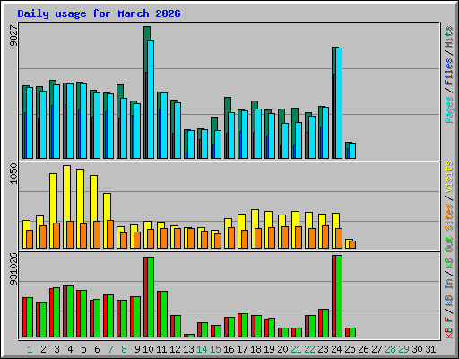459x359 pixels.
Task: Click the green kB bar for day 24
Action: pos(339,296)
